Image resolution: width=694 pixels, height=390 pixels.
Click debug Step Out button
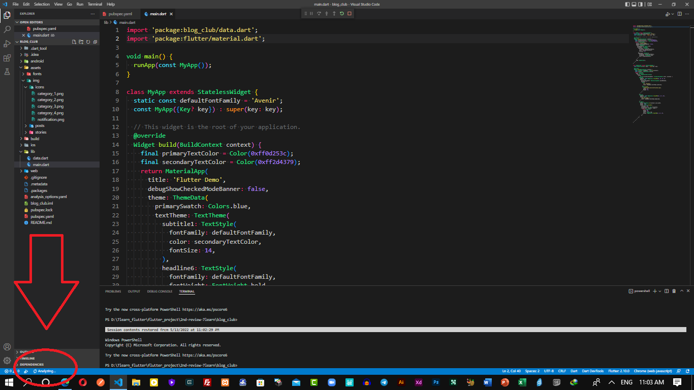click(x=334, y=14)
